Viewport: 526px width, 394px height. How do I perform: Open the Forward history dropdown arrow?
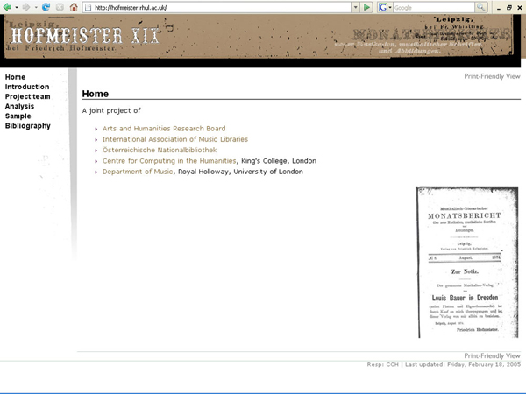coord(36,7)
